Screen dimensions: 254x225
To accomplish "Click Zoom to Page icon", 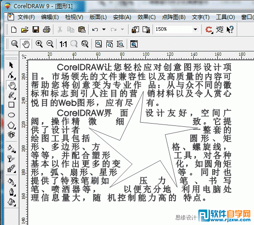I will click(99, 44).
